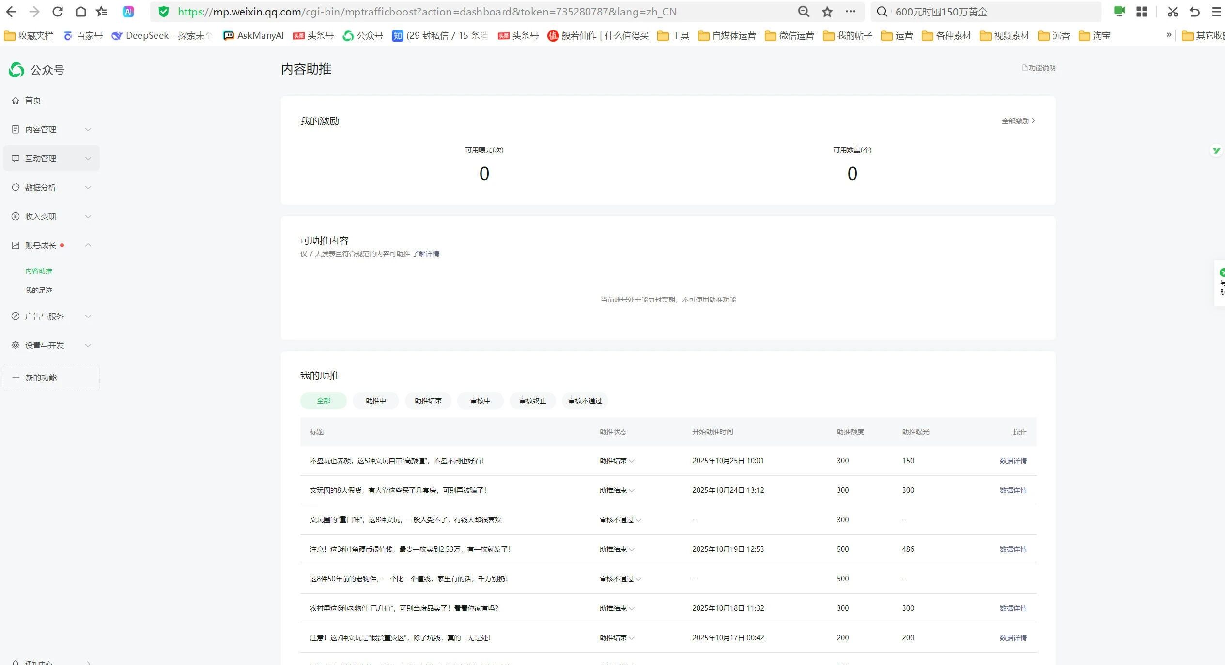
Task: Click the 了解详情 link
Action: (425, 254)
